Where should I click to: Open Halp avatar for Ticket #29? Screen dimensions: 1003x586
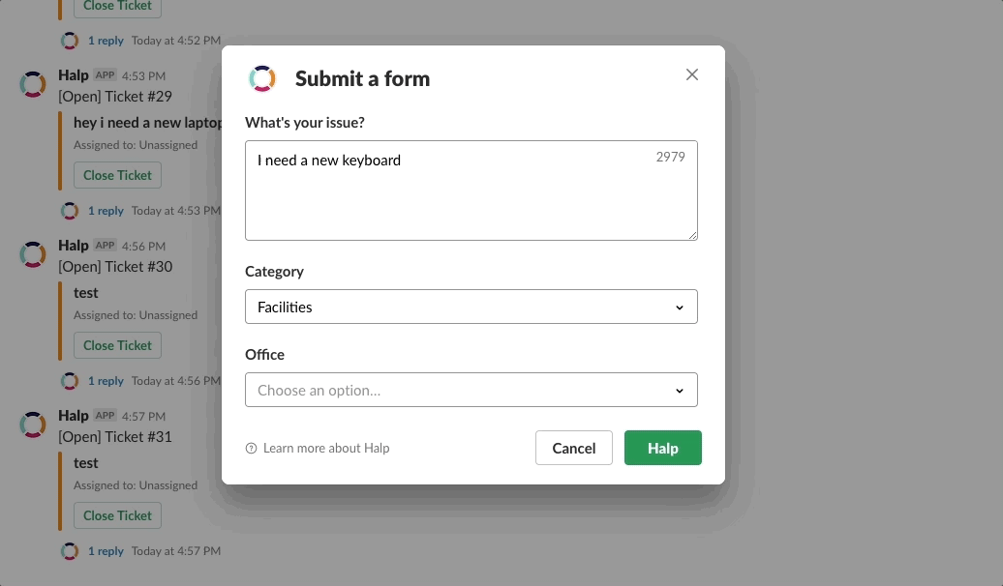pyautogui.click(x=33, y=84)
